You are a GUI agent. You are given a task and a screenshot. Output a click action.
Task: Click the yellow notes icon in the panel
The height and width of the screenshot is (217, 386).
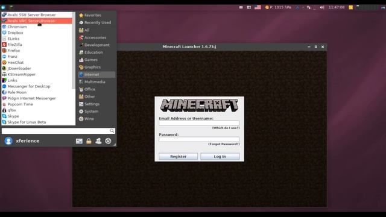click(351, 7)
